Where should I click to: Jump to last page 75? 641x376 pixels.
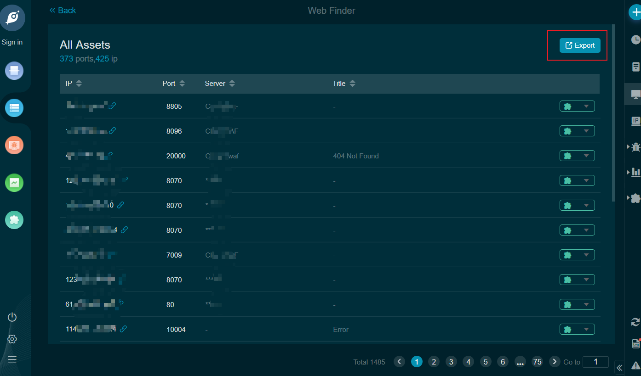click(537, 362)
